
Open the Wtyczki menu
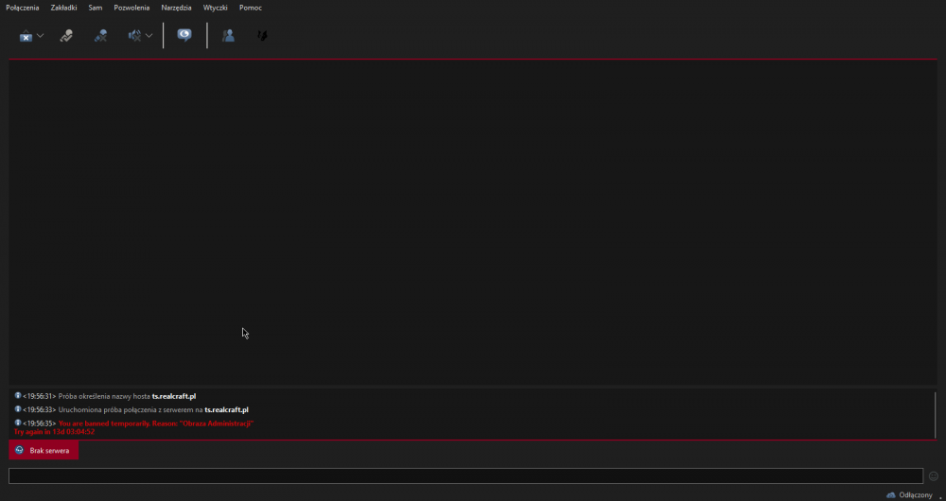(216, 8)
